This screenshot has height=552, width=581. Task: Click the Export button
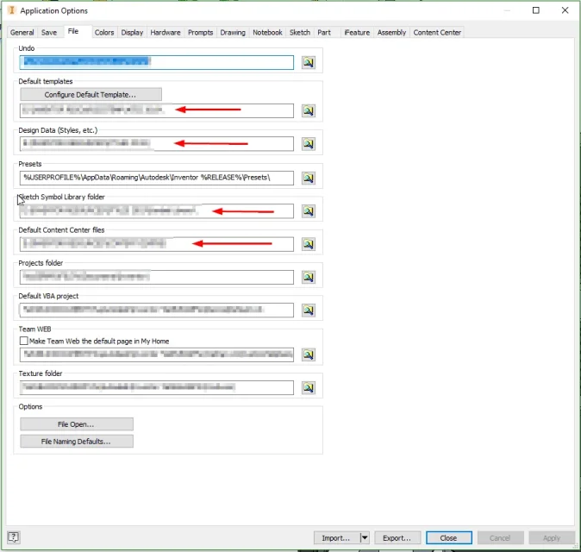click(x=397, y=537)
